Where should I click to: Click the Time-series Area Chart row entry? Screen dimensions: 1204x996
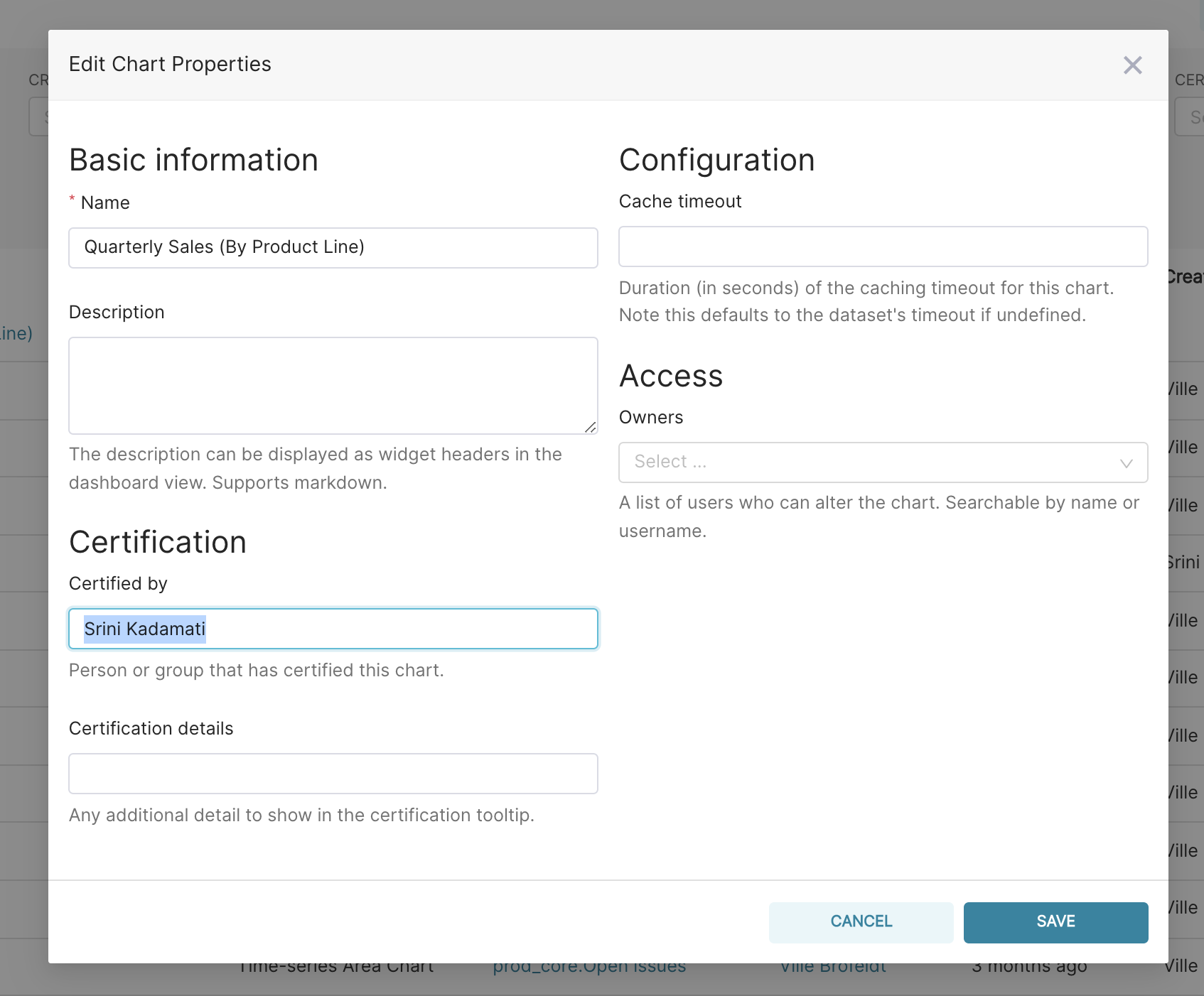pos(337,965)
